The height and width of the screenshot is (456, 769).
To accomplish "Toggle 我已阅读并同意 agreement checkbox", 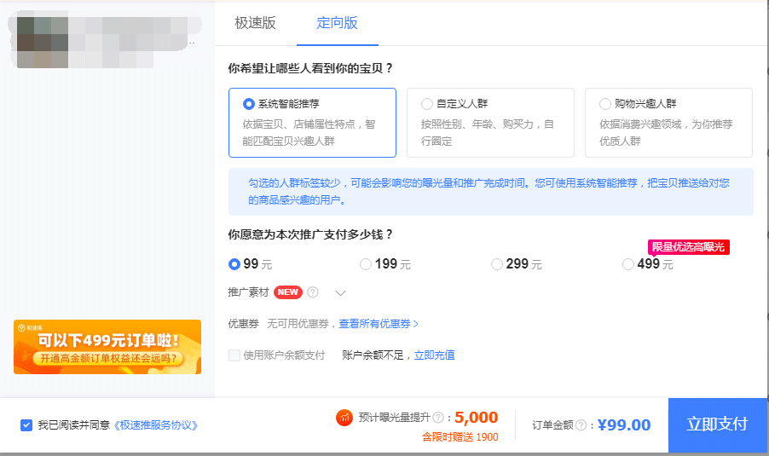I will tap(26, 424).
